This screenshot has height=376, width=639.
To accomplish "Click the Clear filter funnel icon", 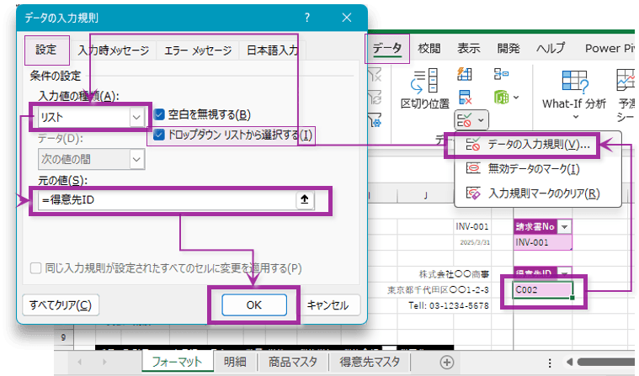I will 375,75.
